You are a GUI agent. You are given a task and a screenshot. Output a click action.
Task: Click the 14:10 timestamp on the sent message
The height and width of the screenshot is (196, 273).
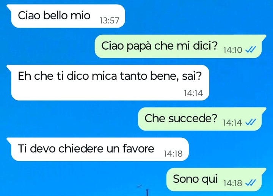(x=233, y=50)
